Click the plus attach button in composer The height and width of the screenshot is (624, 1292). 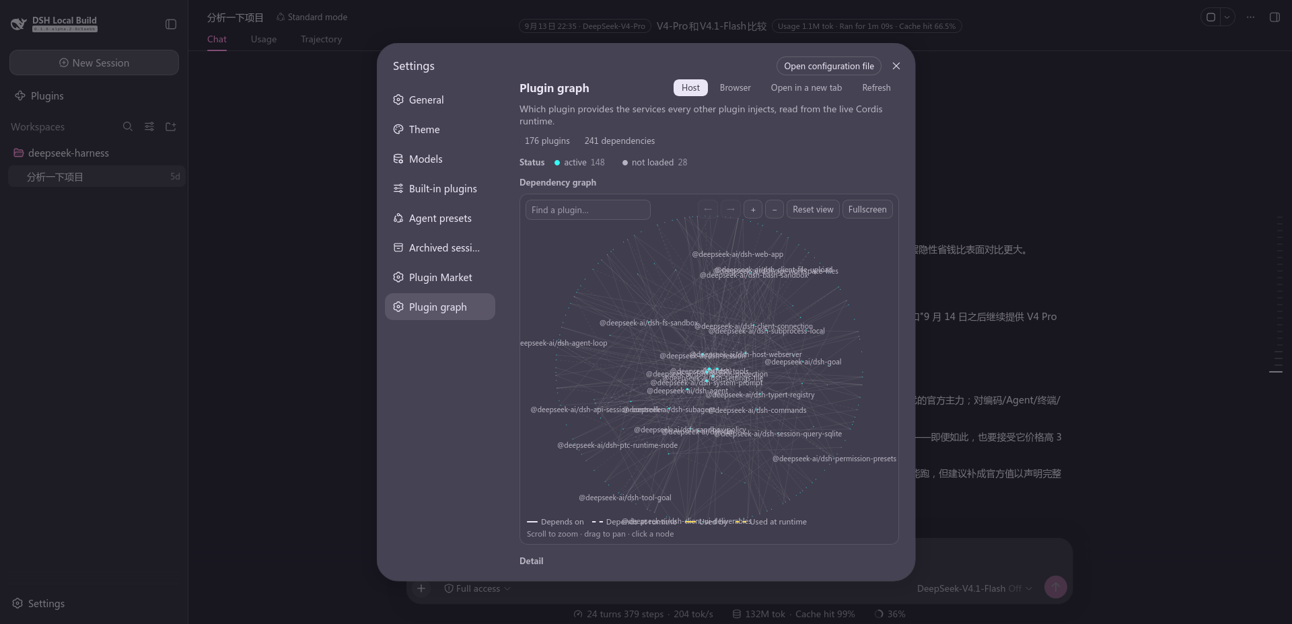(x=421, y=588)
